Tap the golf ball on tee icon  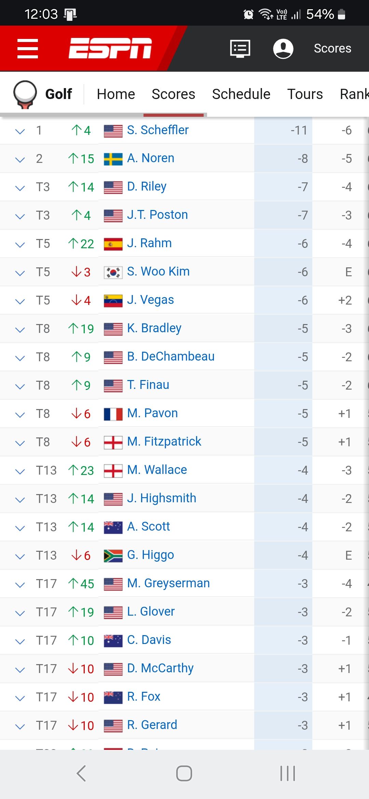pos(25,94)
